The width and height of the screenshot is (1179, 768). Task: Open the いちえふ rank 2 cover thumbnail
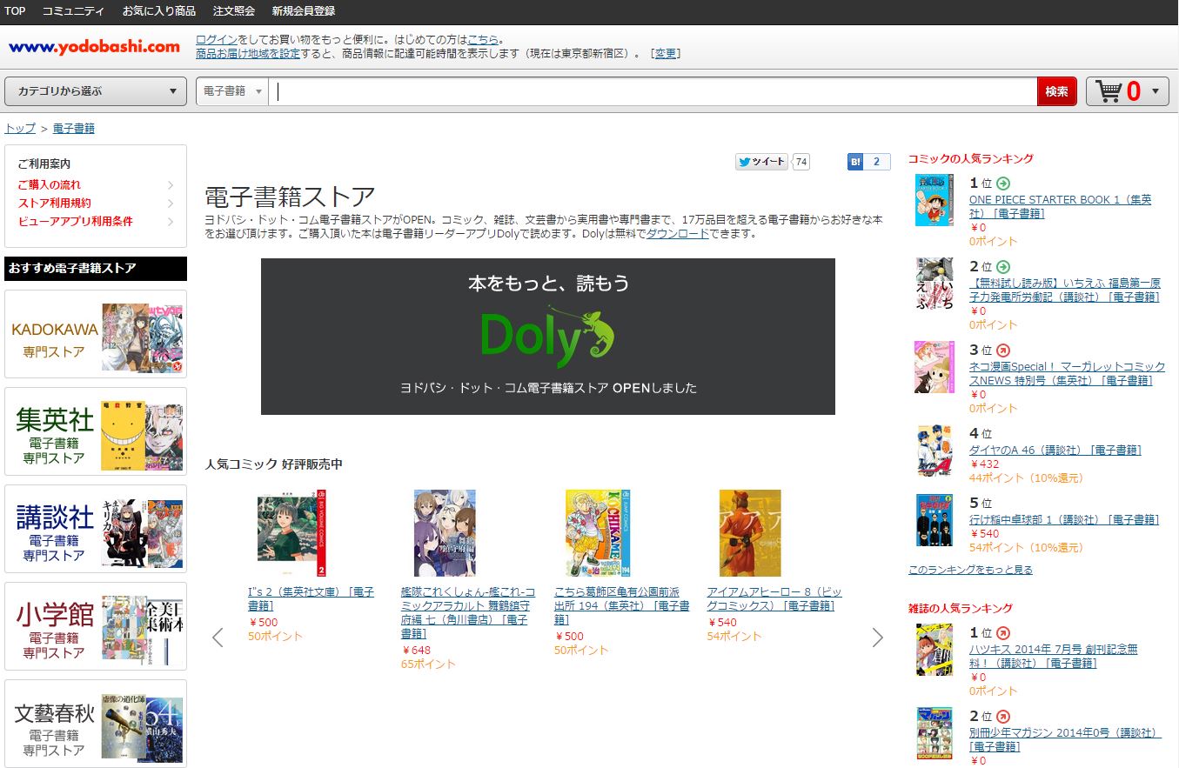click(x=934, y=284)
